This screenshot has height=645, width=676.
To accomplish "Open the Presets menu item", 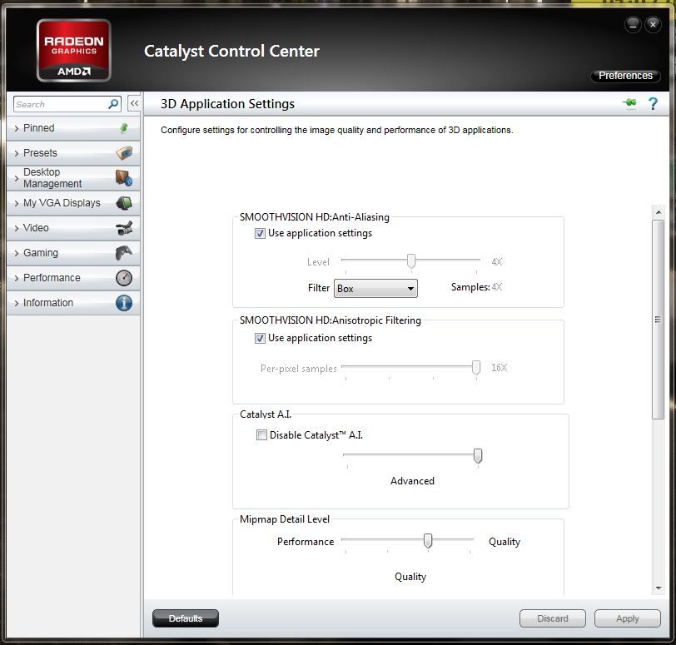I will pyautogui.click(x=73, y=153).
